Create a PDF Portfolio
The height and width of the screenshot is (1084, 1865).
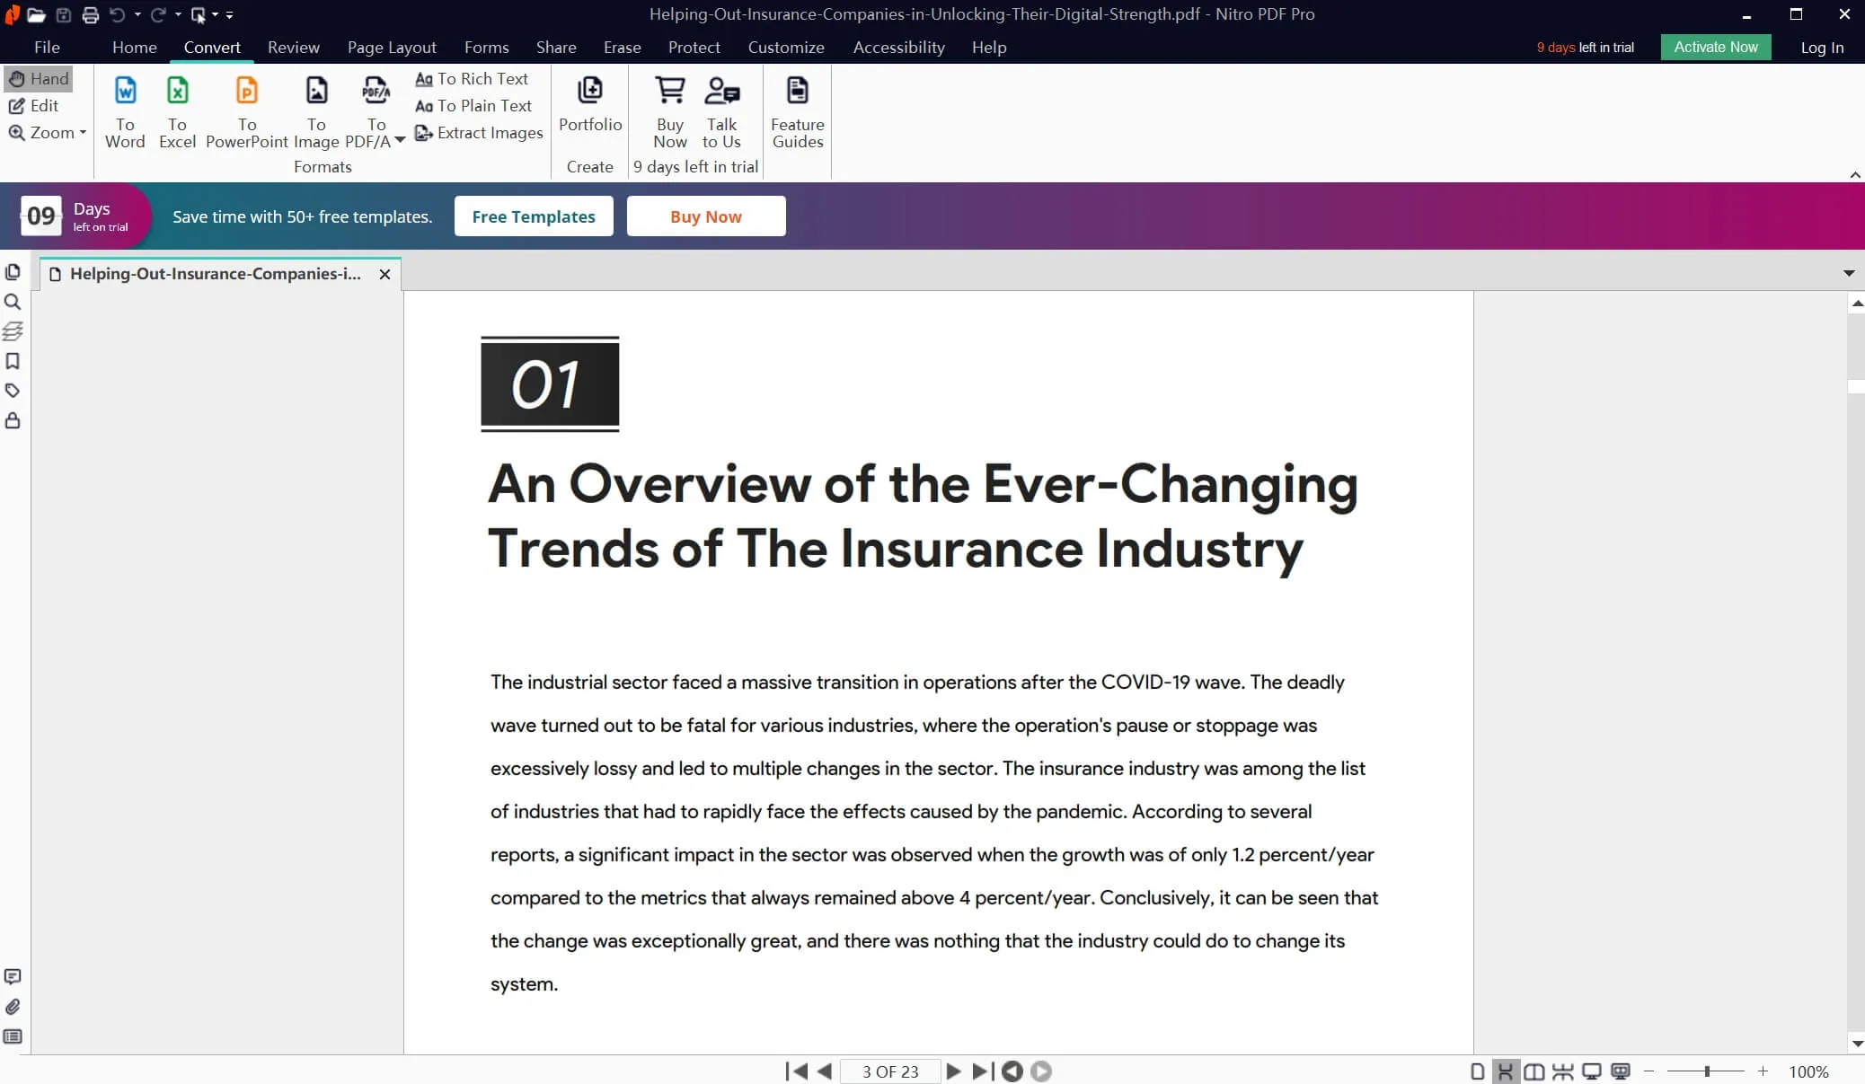[x=590, y=104]
